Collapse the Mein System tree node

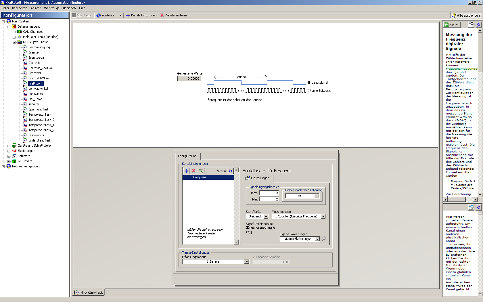[x=3, y=22]
